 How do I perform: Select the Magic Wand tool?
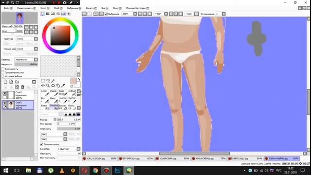click(x=53, y=81)
